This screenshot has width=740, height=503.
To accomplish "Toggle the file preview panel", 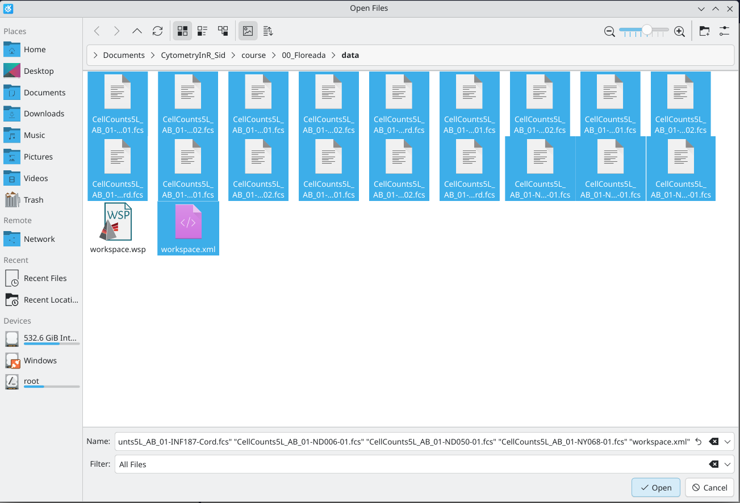I will tap(248, 31).
